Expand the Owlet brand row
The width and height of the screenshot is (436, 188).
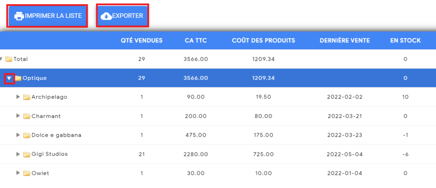18,173
